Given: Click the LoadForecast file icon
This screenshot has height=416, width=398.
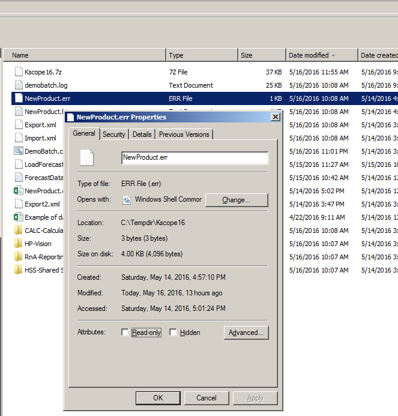Looking at the screenshot, I should pos(19,164).
